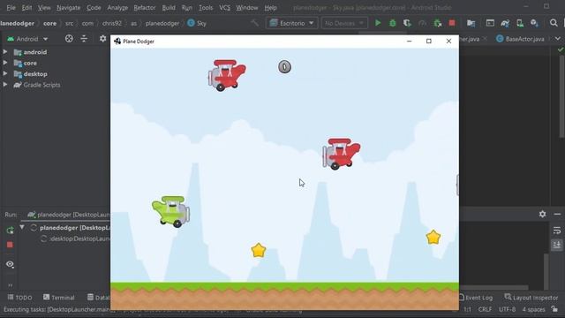565x318 pixels.
Task: Click the green Run app button
Action: [378, 23]
